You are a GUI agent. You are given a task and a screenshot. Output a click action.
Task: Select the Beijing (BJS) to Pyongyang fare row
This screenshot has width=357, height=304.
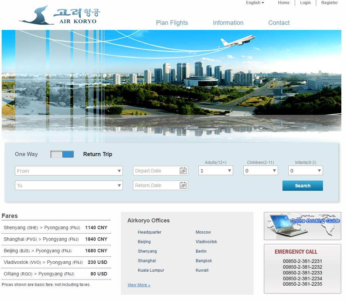click(56, 251)
